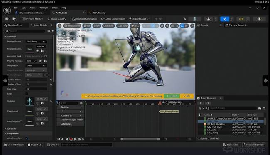Switch to Animation Blueprint mode yellow icon
Screen dimensions: 270x155
click(241, 19)
